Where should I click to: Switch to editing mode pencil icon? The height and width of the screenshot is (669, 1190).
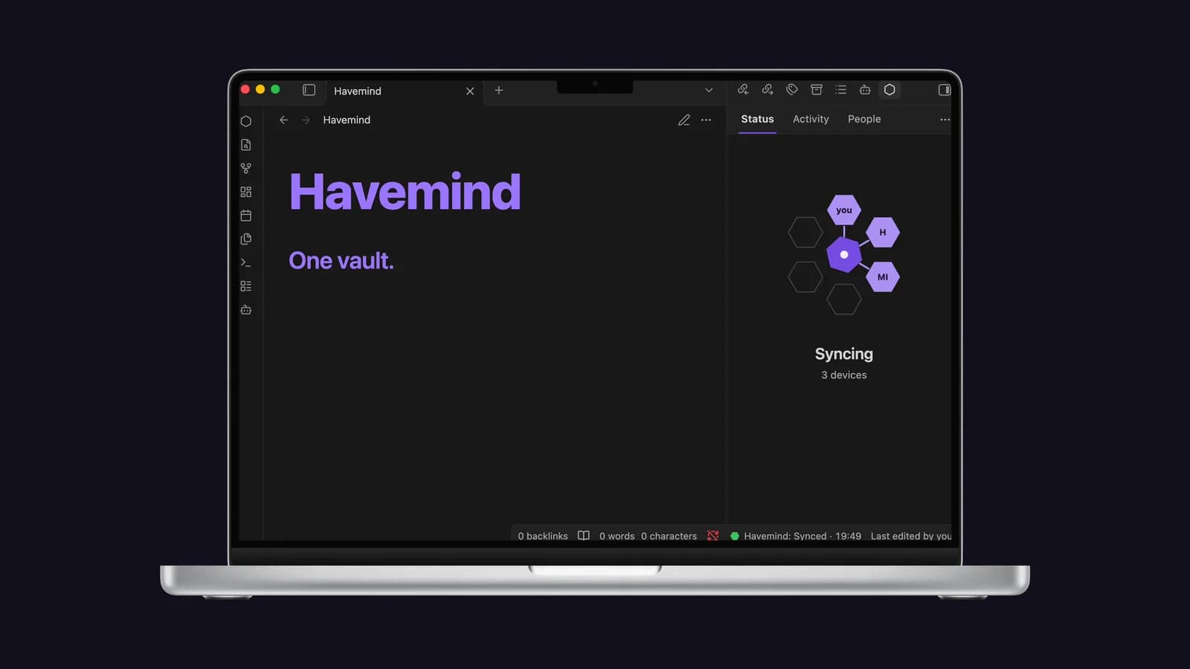[684, 120]
